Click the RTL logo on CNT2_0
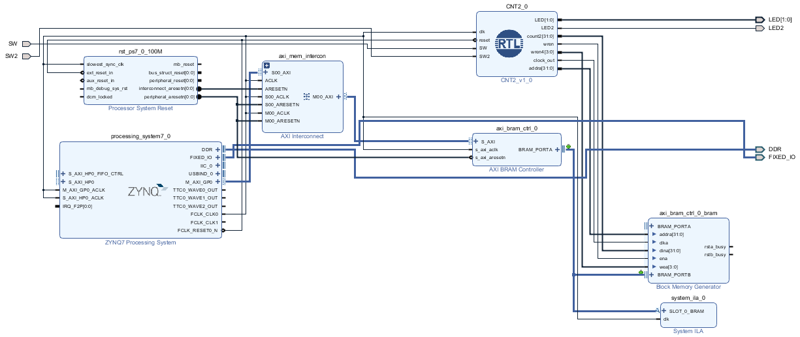This screenshot has height=337, width=800. tap(509, 44)
